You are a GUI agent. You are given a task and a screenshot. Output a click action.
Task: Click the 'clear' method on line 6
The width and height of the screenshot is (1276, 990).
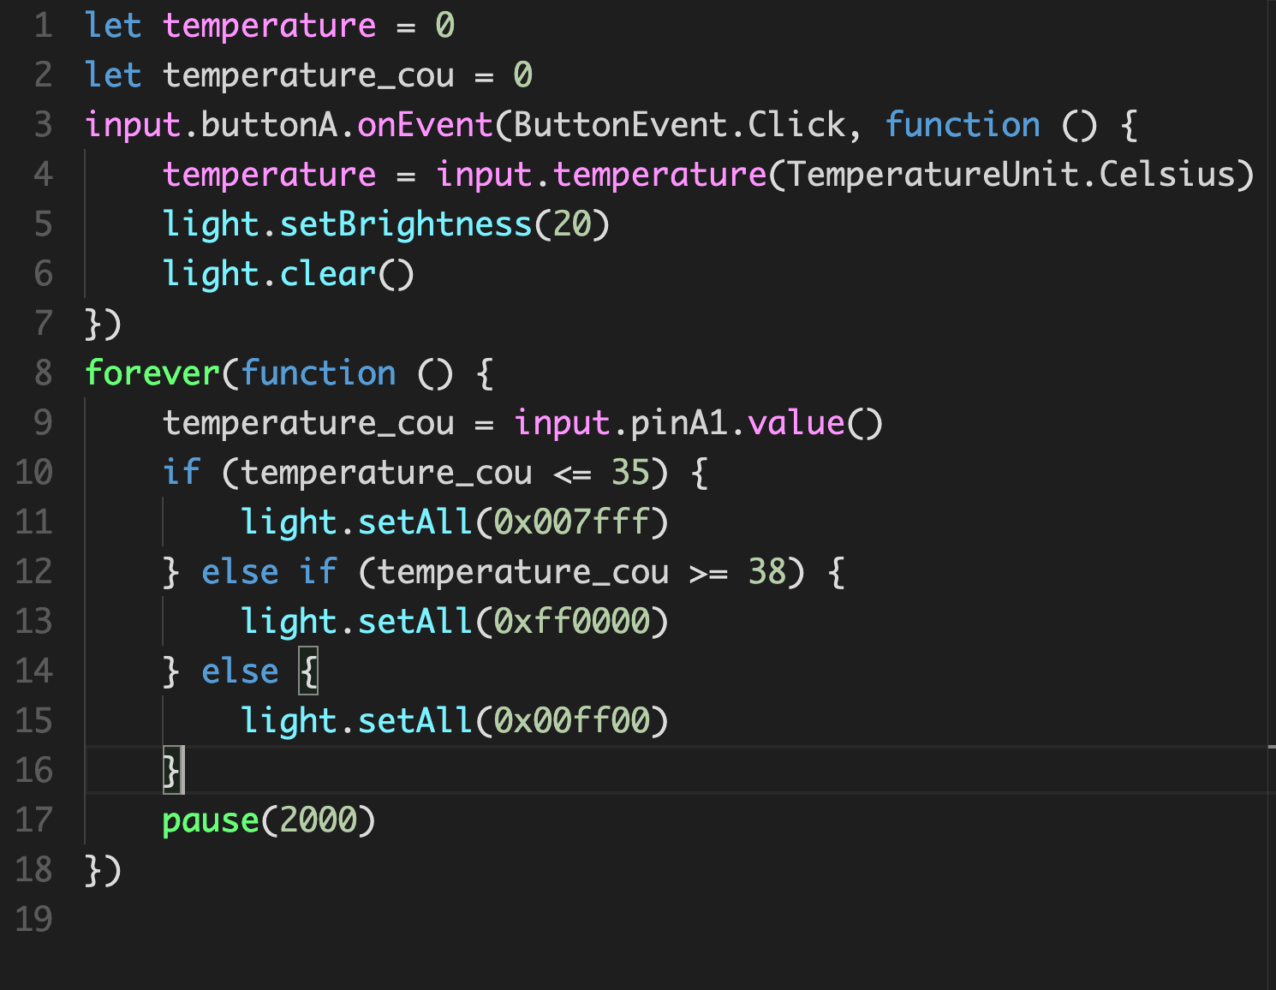coord(328,274)
